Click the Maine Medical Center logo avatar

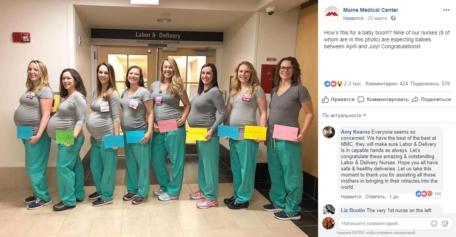tap(332, 14)
